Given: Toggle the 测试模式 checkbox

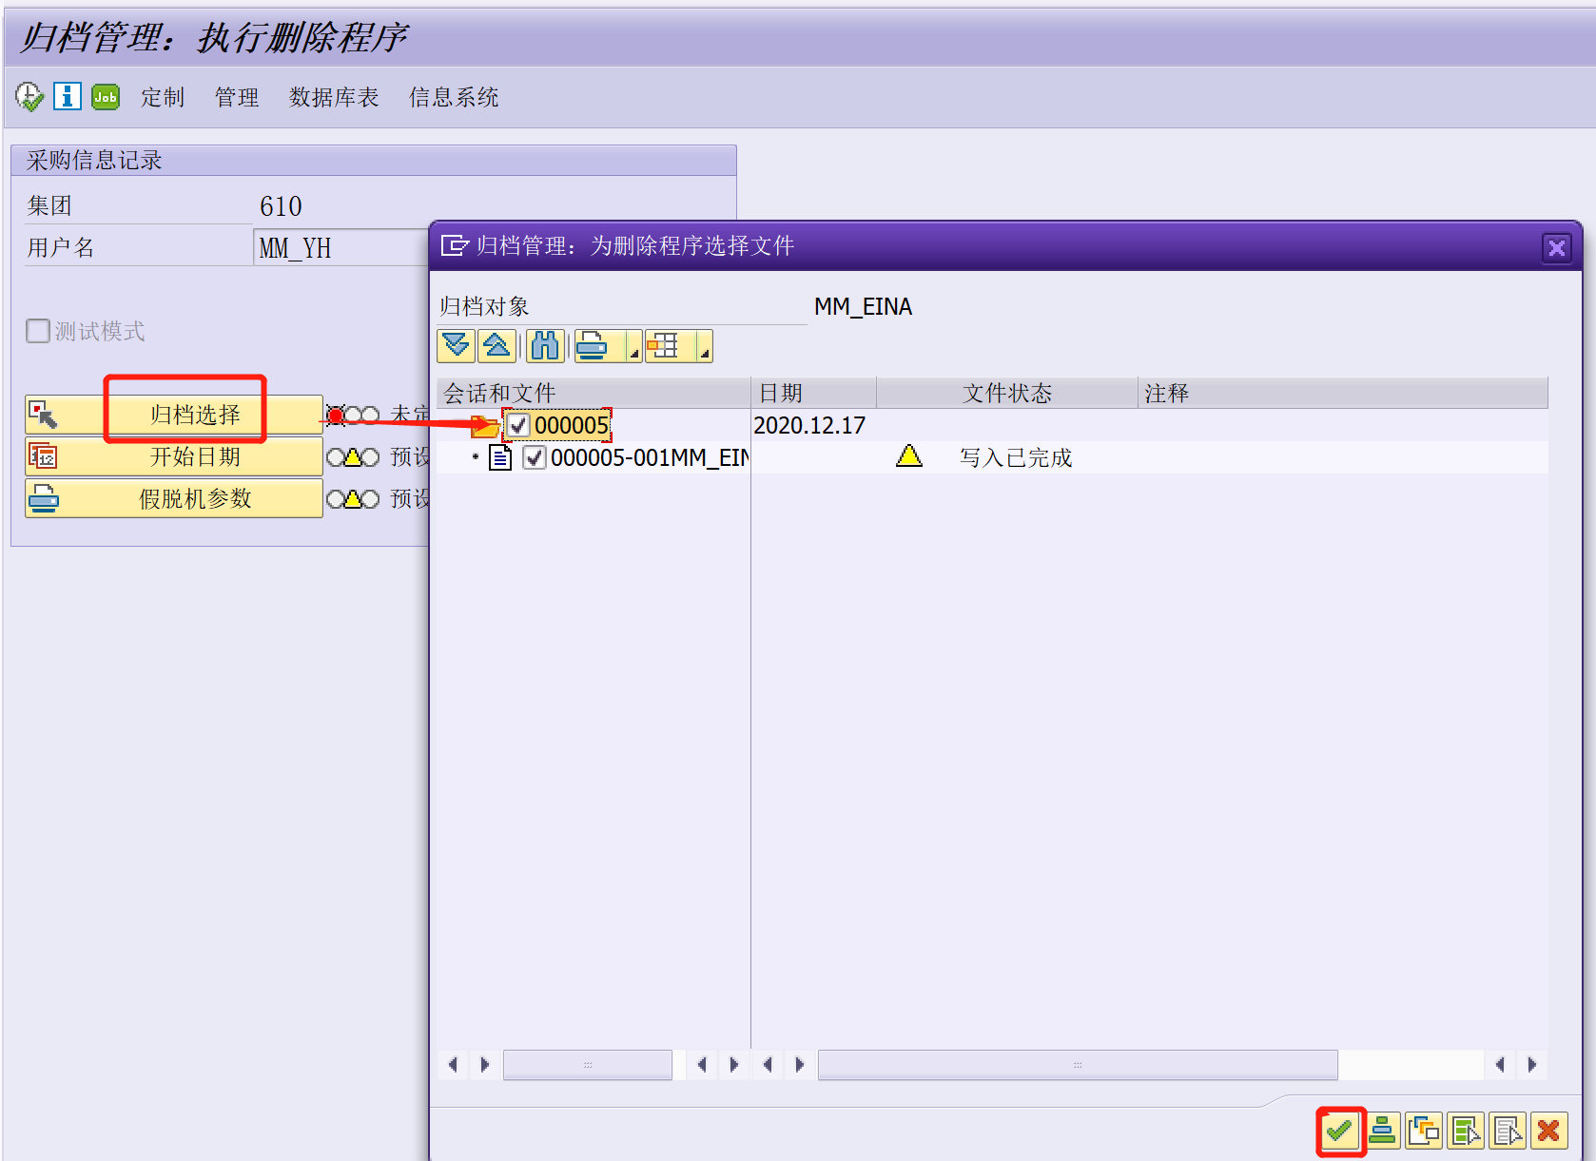Looking at the screenshot, I should click(38, 331).
